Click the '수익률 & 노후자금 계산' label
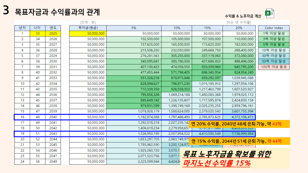 243,16
